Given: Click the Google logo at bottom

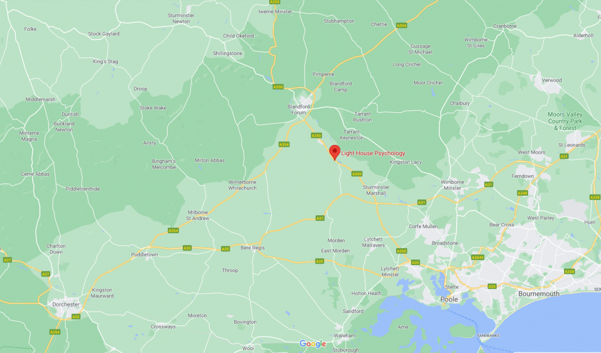Looking at the screenshot, I should pos(313,344).
